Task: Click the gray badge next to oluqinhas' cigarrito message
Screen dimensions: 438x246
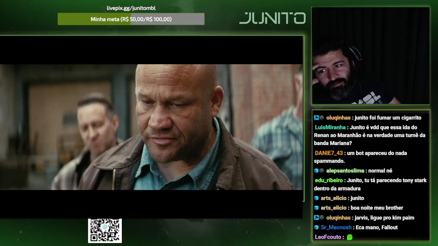Action: point(322,118)
